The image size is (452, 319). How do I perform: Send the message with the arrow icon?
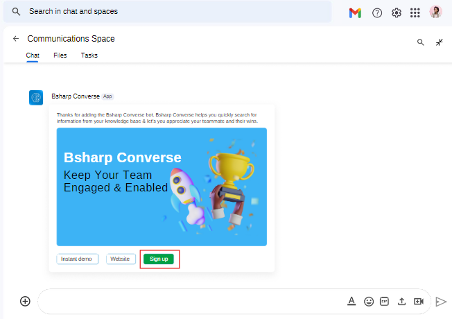(x=441, y=302)
